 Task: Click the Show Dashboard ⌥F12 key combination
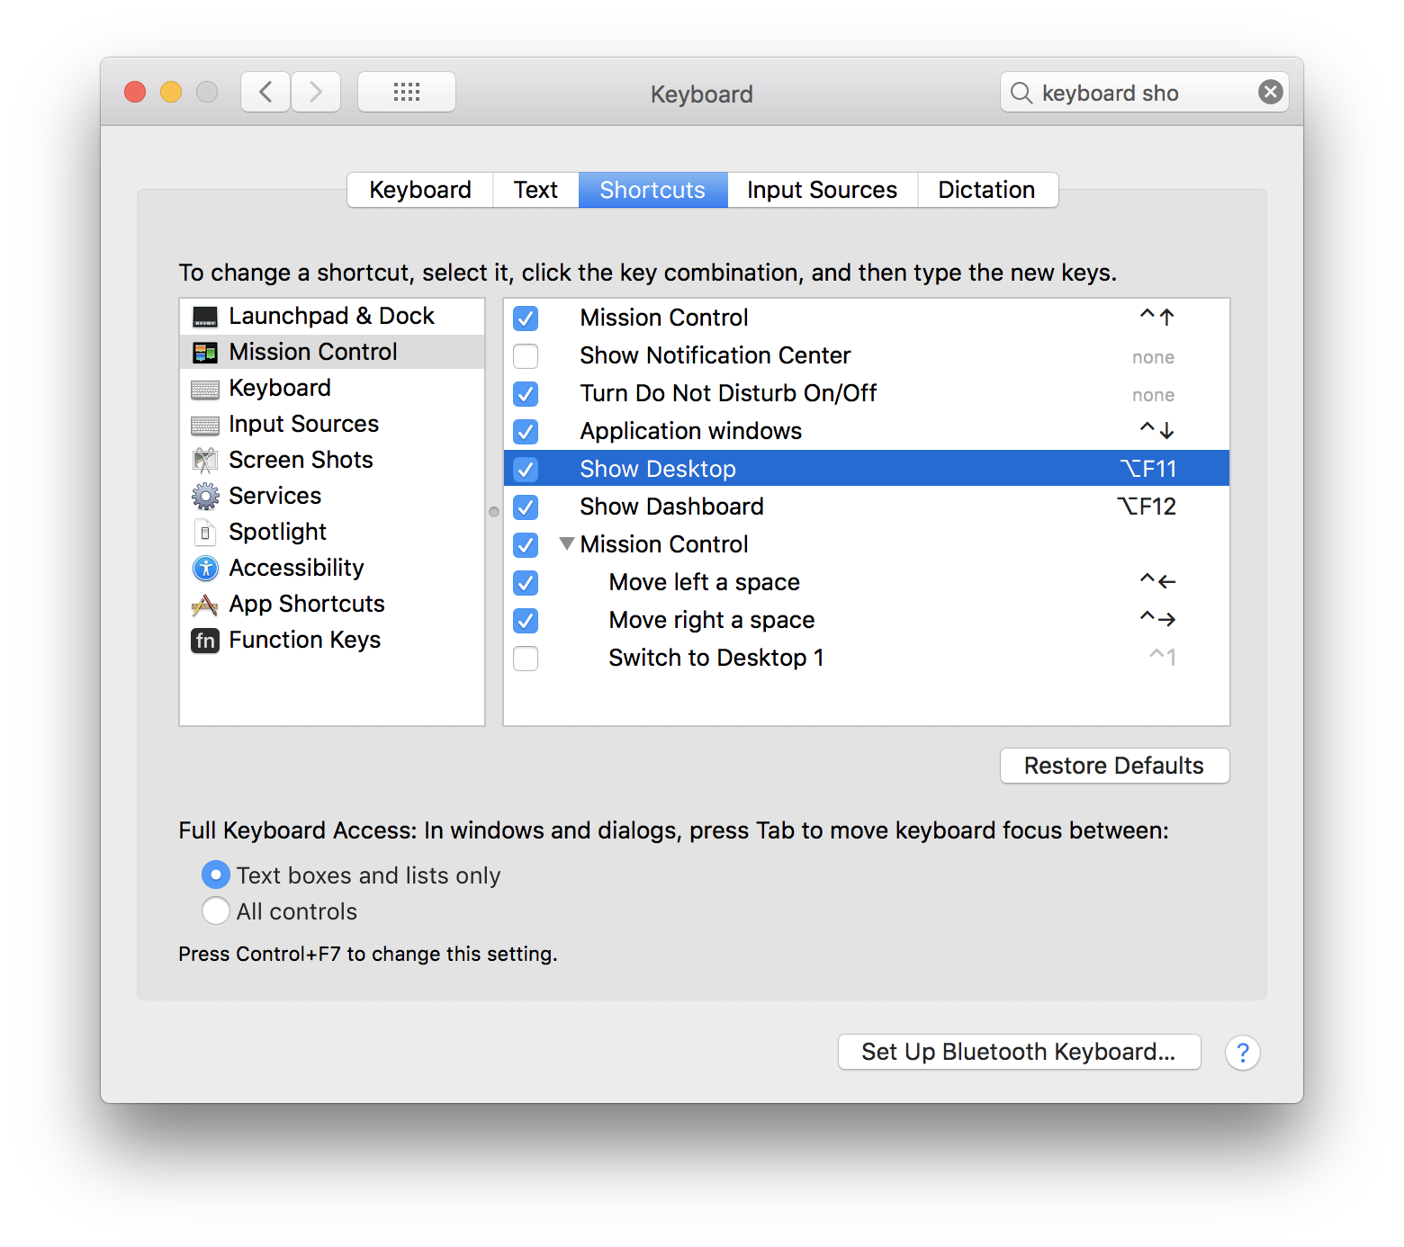[x=1147, y=507]
